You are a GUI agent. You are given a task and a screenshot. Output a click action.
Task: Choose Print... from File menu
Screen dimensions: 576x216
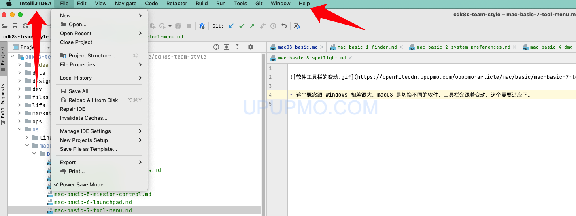coord(99,171)
